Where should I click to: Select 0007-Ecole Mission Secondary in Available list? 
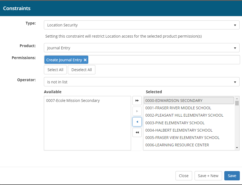tap(73, 101)
